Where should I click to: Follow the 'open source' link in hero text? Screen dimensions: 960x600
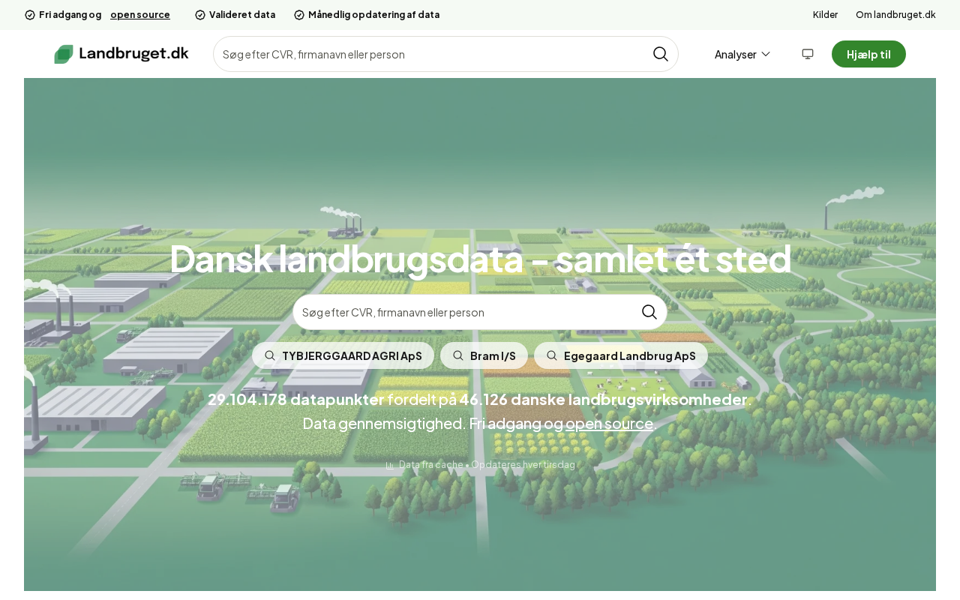(x=609, y=423)
